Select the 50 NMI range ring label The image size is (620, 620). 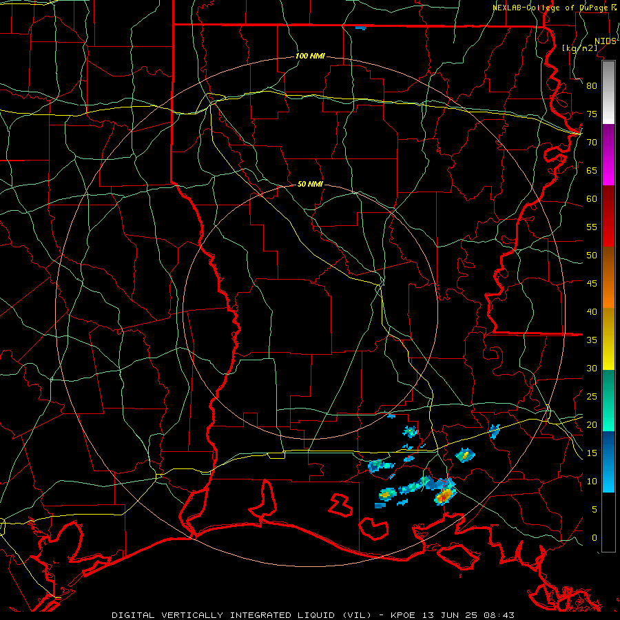(x=311, y=184)
